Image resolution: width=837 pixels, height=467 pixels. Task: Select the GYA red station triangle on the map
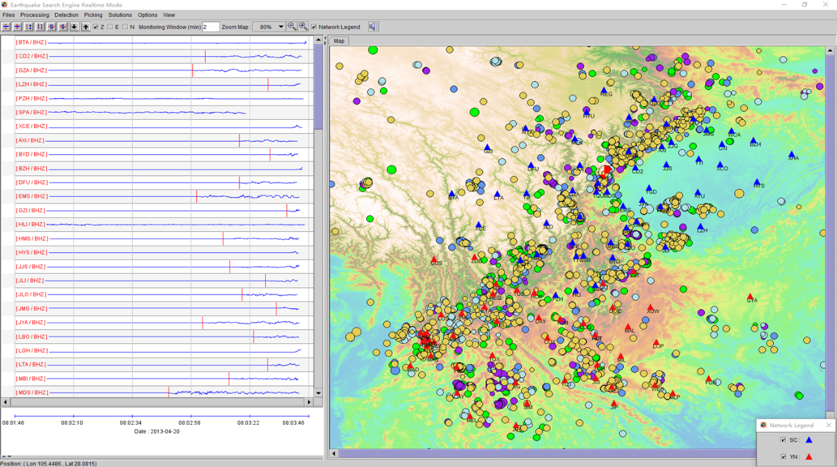[751, 296]
